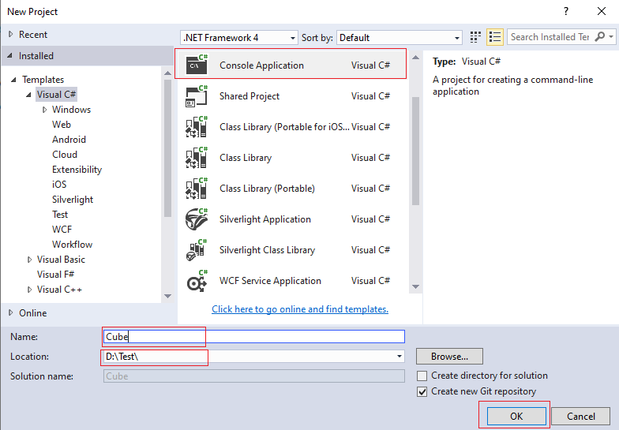Click the category tree scroll down arrow
Screen dimensions: 619x430
167,296
